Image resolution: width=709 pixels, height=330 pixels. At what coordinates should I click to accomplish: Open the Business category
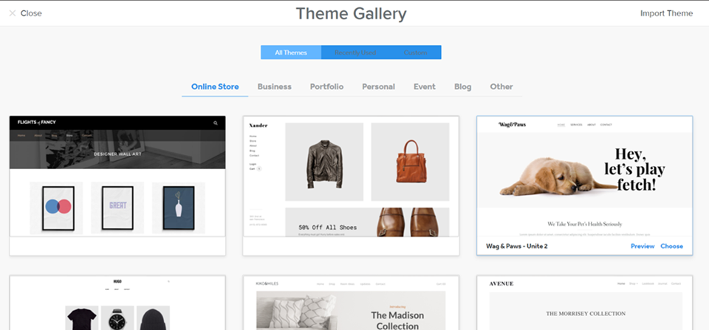(x=275, y=87)
